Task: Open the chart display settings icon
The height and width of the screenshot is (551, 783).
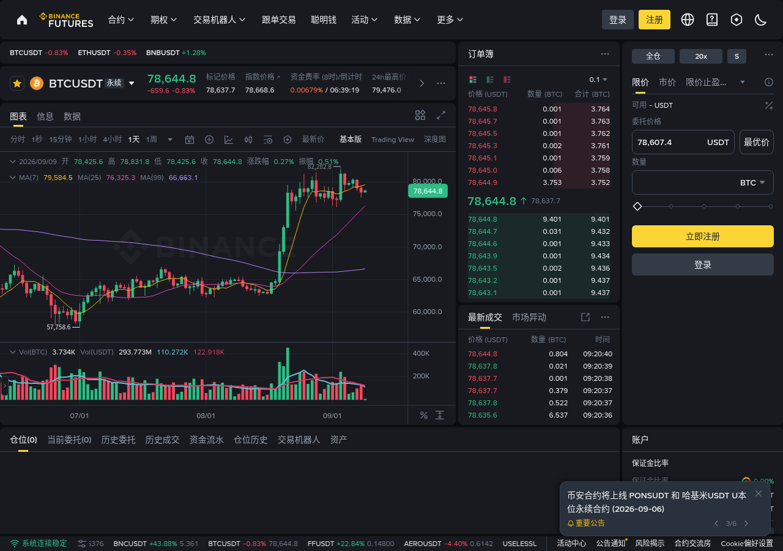Action: pos(268,140)
